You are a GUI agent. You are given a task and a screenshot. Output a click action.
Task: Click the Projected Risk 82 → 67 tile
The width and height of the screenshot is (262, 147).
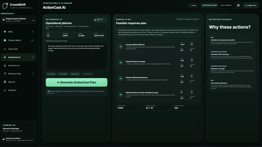coord(158,107)
